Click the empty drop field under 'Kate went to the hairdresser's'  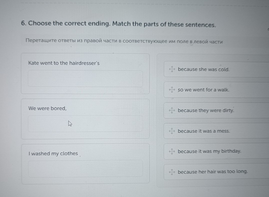coord(85,79)
